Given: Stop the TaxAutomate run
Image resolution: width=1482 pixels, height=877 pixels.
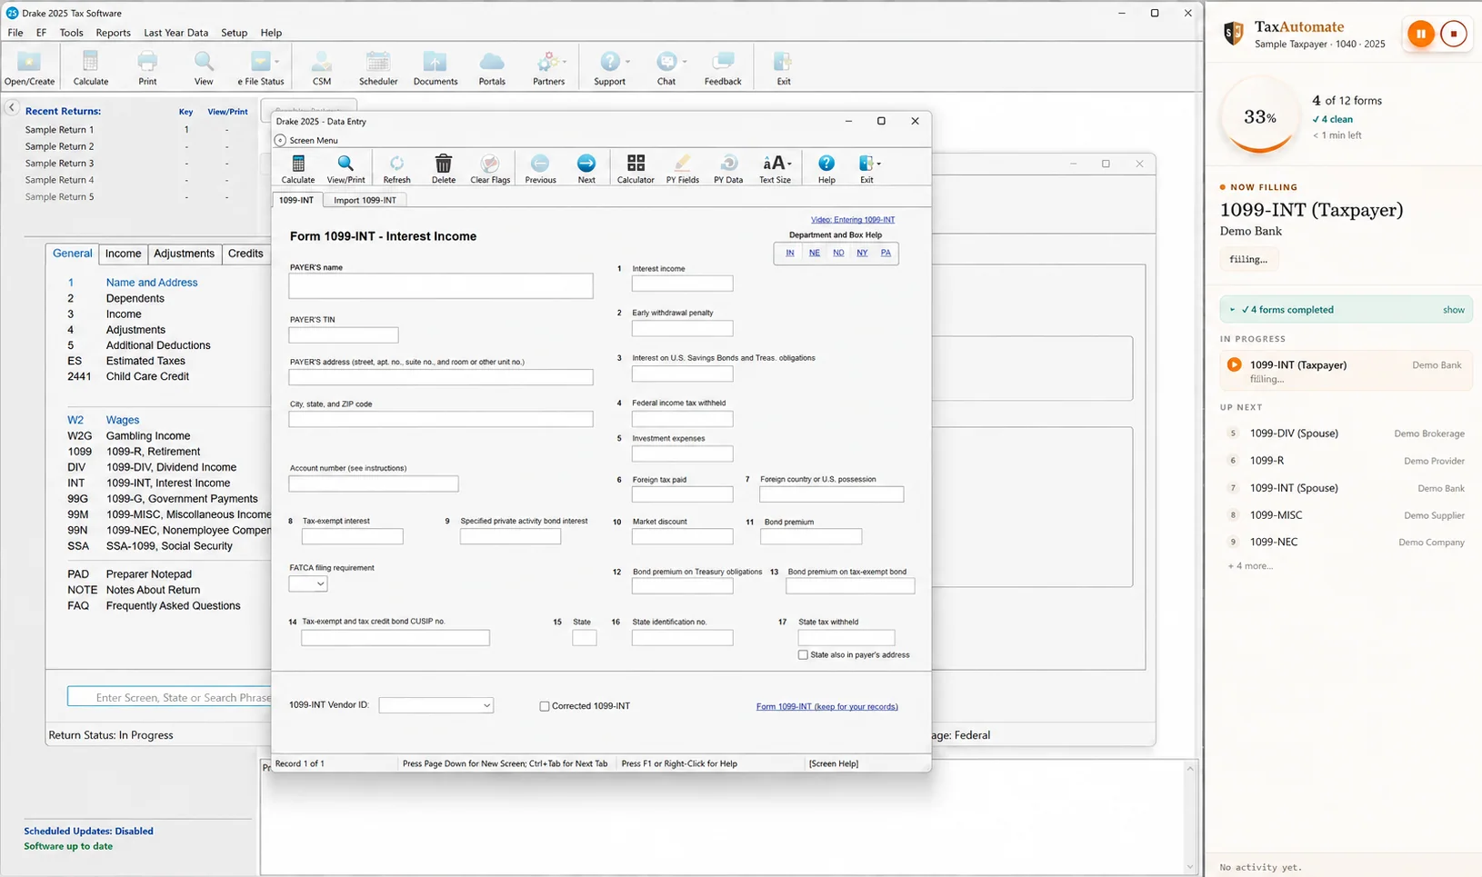Looking at the screenshot, I should pyautogui.click(x=1453, y=34).
